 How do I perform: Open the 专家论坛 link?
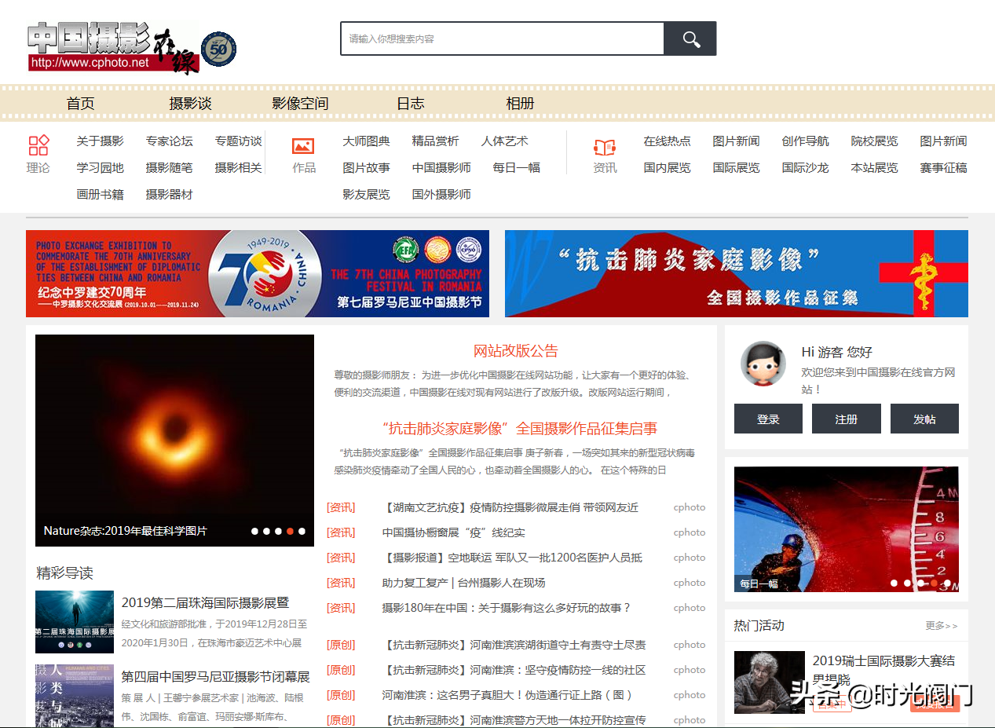[169, 141]
